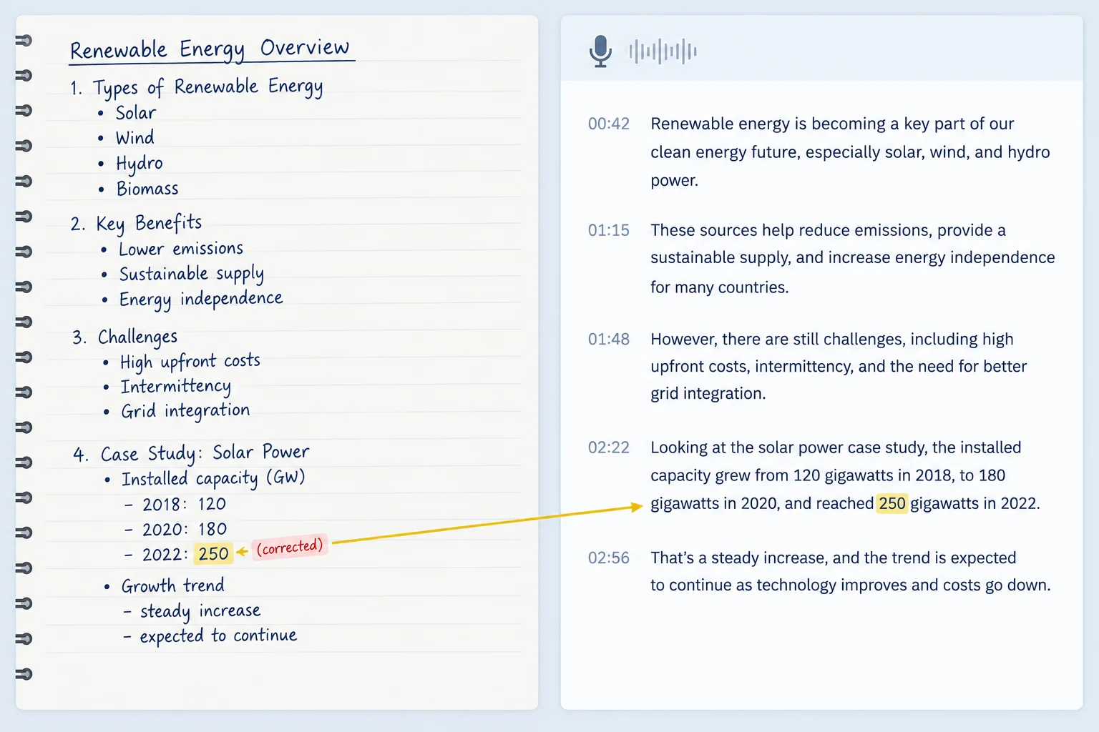Viewport: 1099px width, 732px height.
Task: Select transcript paragraph starting "These sources help"
Action: tap(853, 258)
